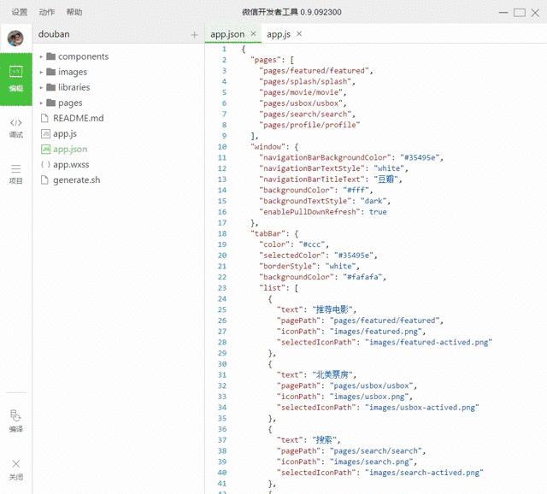Expand the components folder arrow
The height and width of the screenshot is (494, 547).
coord(41,56)
